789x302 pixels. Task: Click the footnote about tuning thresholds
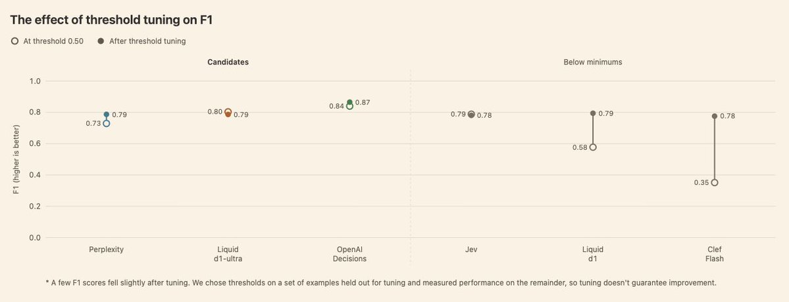(x=381, y=283)
